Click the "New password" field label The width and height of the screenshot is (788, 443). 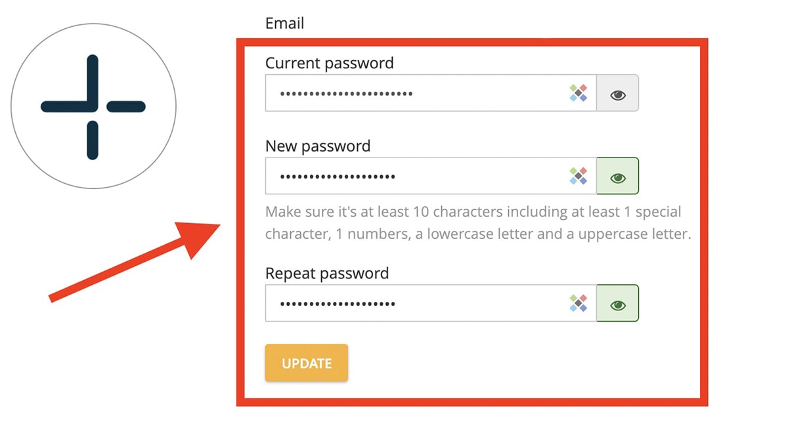(x=318, y=146)
